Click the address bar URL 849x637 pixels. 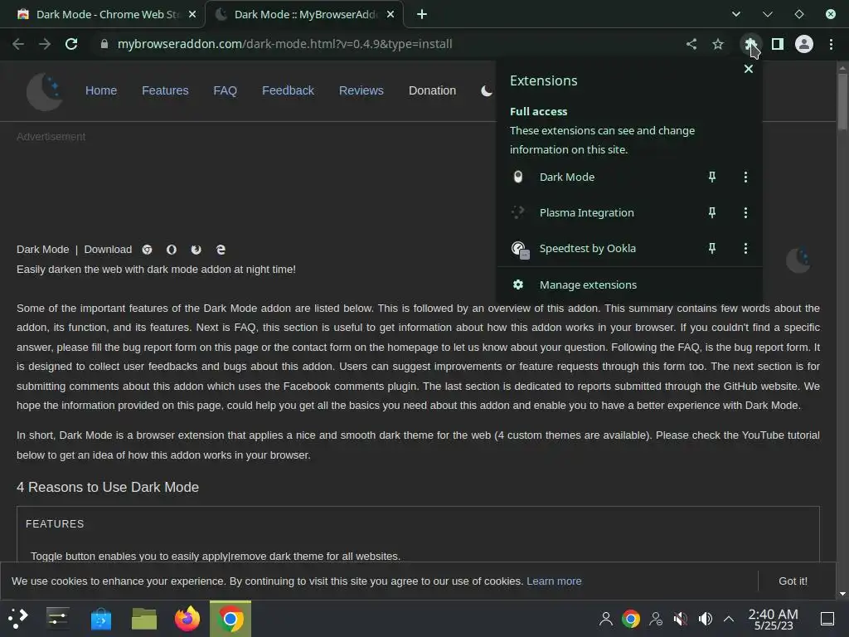(x=285, y=44)
